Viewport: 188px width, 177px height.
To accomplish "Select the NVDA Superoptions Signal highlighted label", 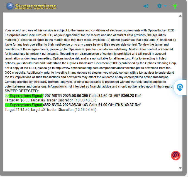I will 24,105.
